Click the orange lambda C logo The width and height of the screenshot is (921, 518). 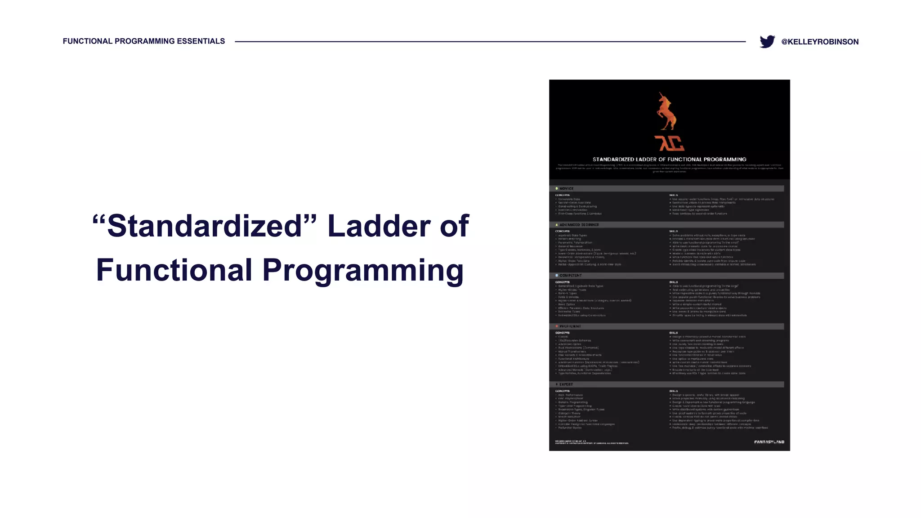coord(669,143)
